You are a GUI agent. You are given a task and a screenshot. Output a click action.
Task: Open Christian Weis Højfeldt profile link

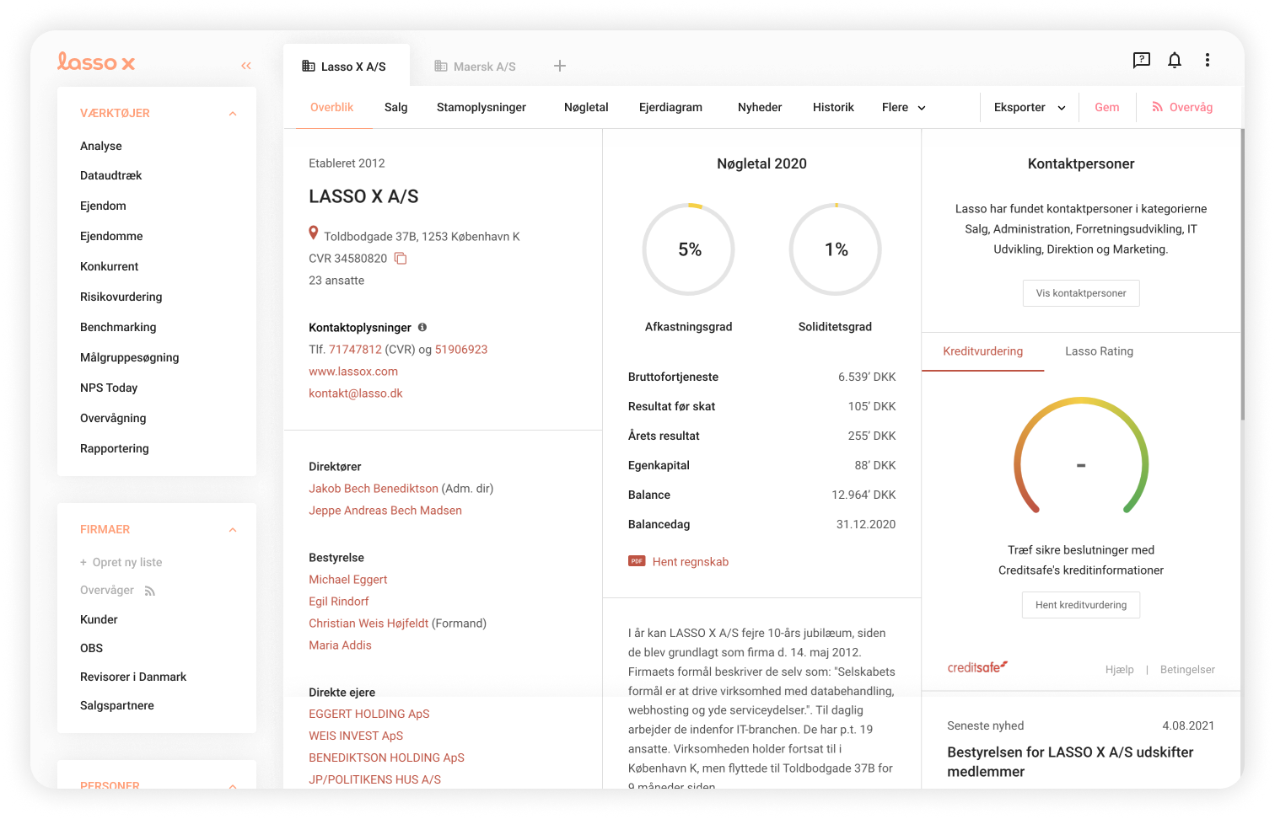pos(369,624)
